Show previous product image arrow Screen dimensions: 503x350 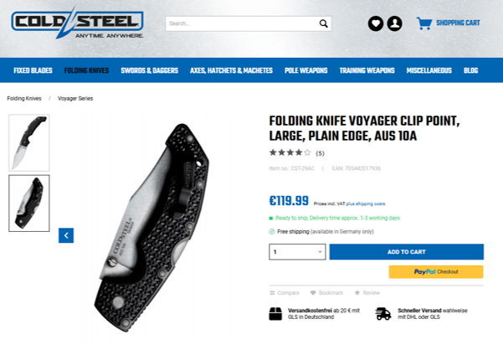click(66, 235)
